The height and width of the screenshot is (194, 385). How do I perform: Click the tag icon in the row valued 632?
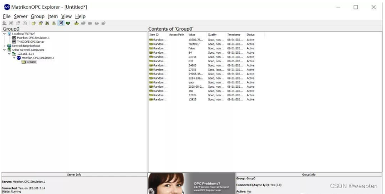coord(151,61)
